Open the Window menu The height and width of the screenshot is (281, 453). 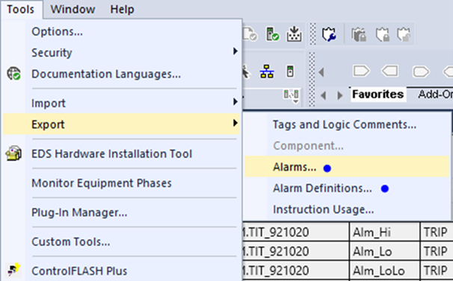coord(73,9)
